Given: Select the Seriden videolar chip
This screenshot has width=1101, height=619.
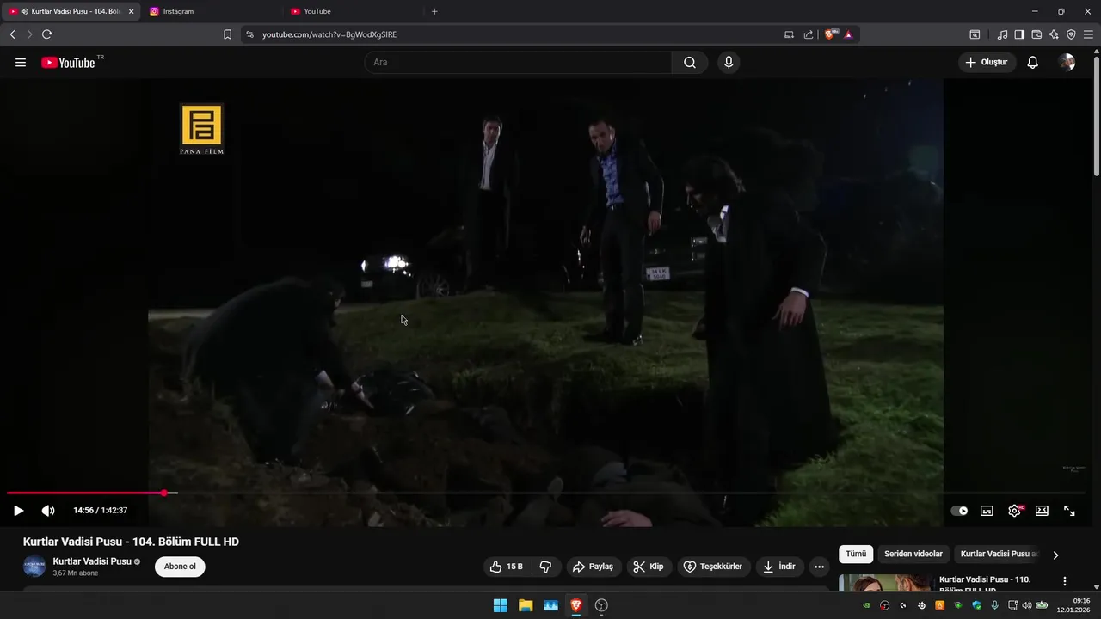Looking at the screenshot, I should 913,555.
